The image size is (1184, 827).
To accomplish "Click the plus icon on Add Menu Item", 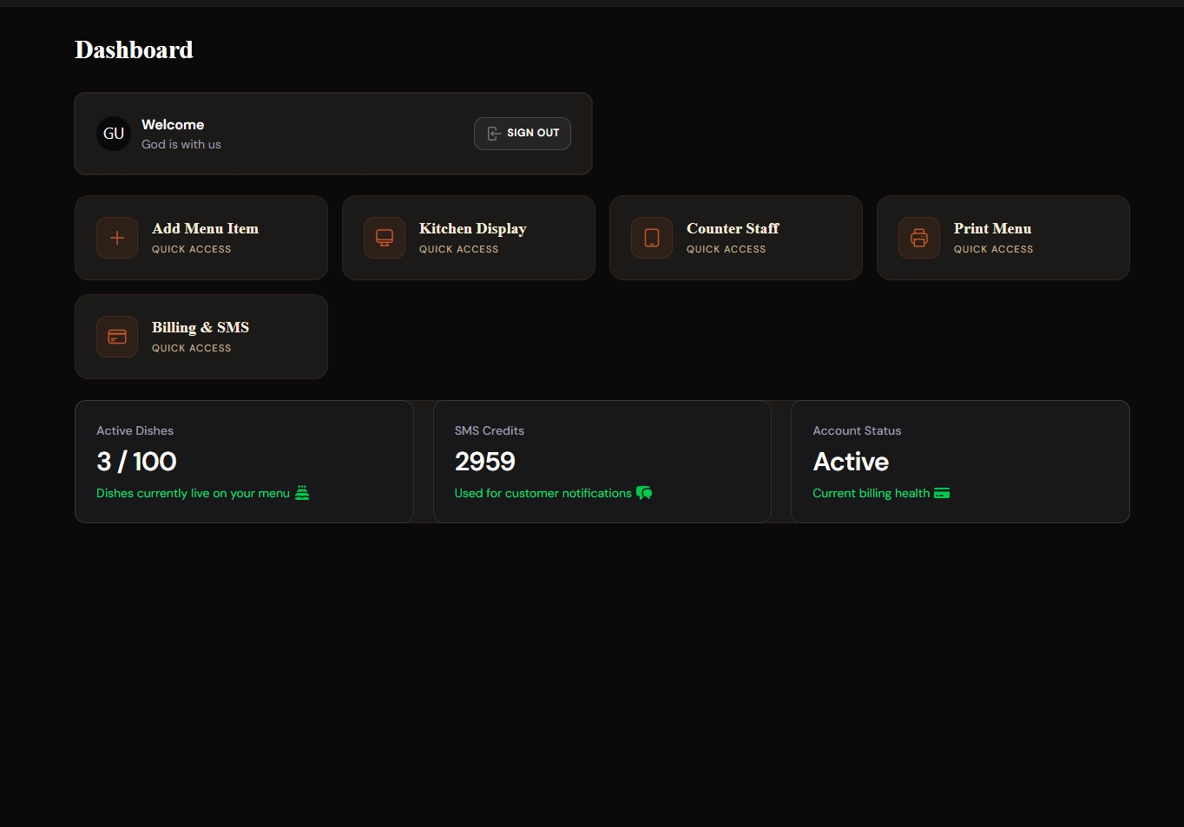I will [x=117, y=238].
